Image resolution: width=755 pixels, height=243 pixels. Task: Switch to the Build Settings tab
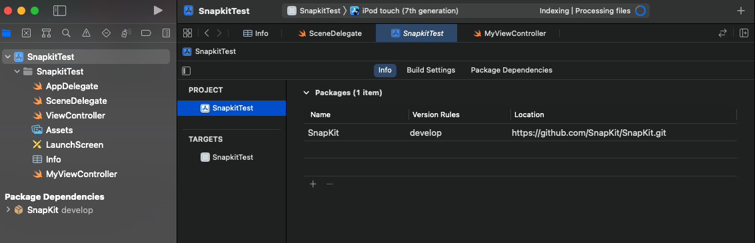(x=431, y=71)
